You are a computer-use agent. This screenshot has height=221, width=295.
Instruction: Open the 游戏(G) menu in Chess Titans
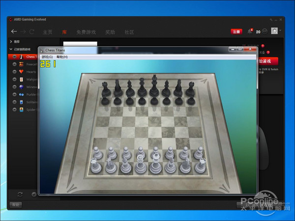coord(47,57)
